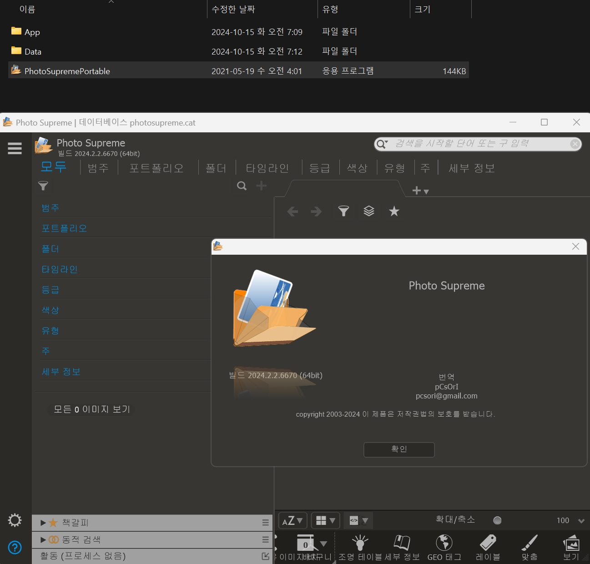The width and height of the screenshot is (590, 564).
Task: Open the new tab plus dropdown
Action: 420,191
